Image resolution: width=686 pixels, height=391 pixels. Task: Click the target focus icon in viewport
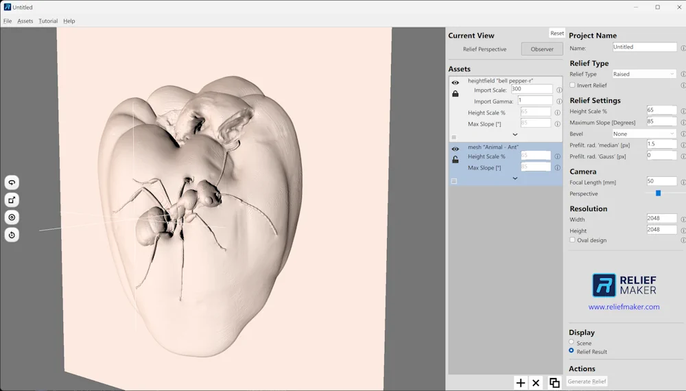click(12, 217)
